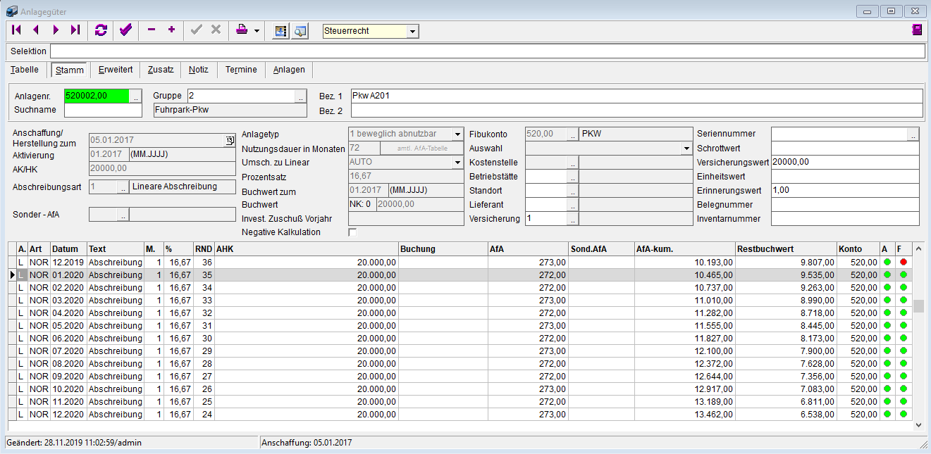The image size is (931, 454).
Task: Toggle the Negative Kalkulation checkbox
Action: click(x=352, y=232)
